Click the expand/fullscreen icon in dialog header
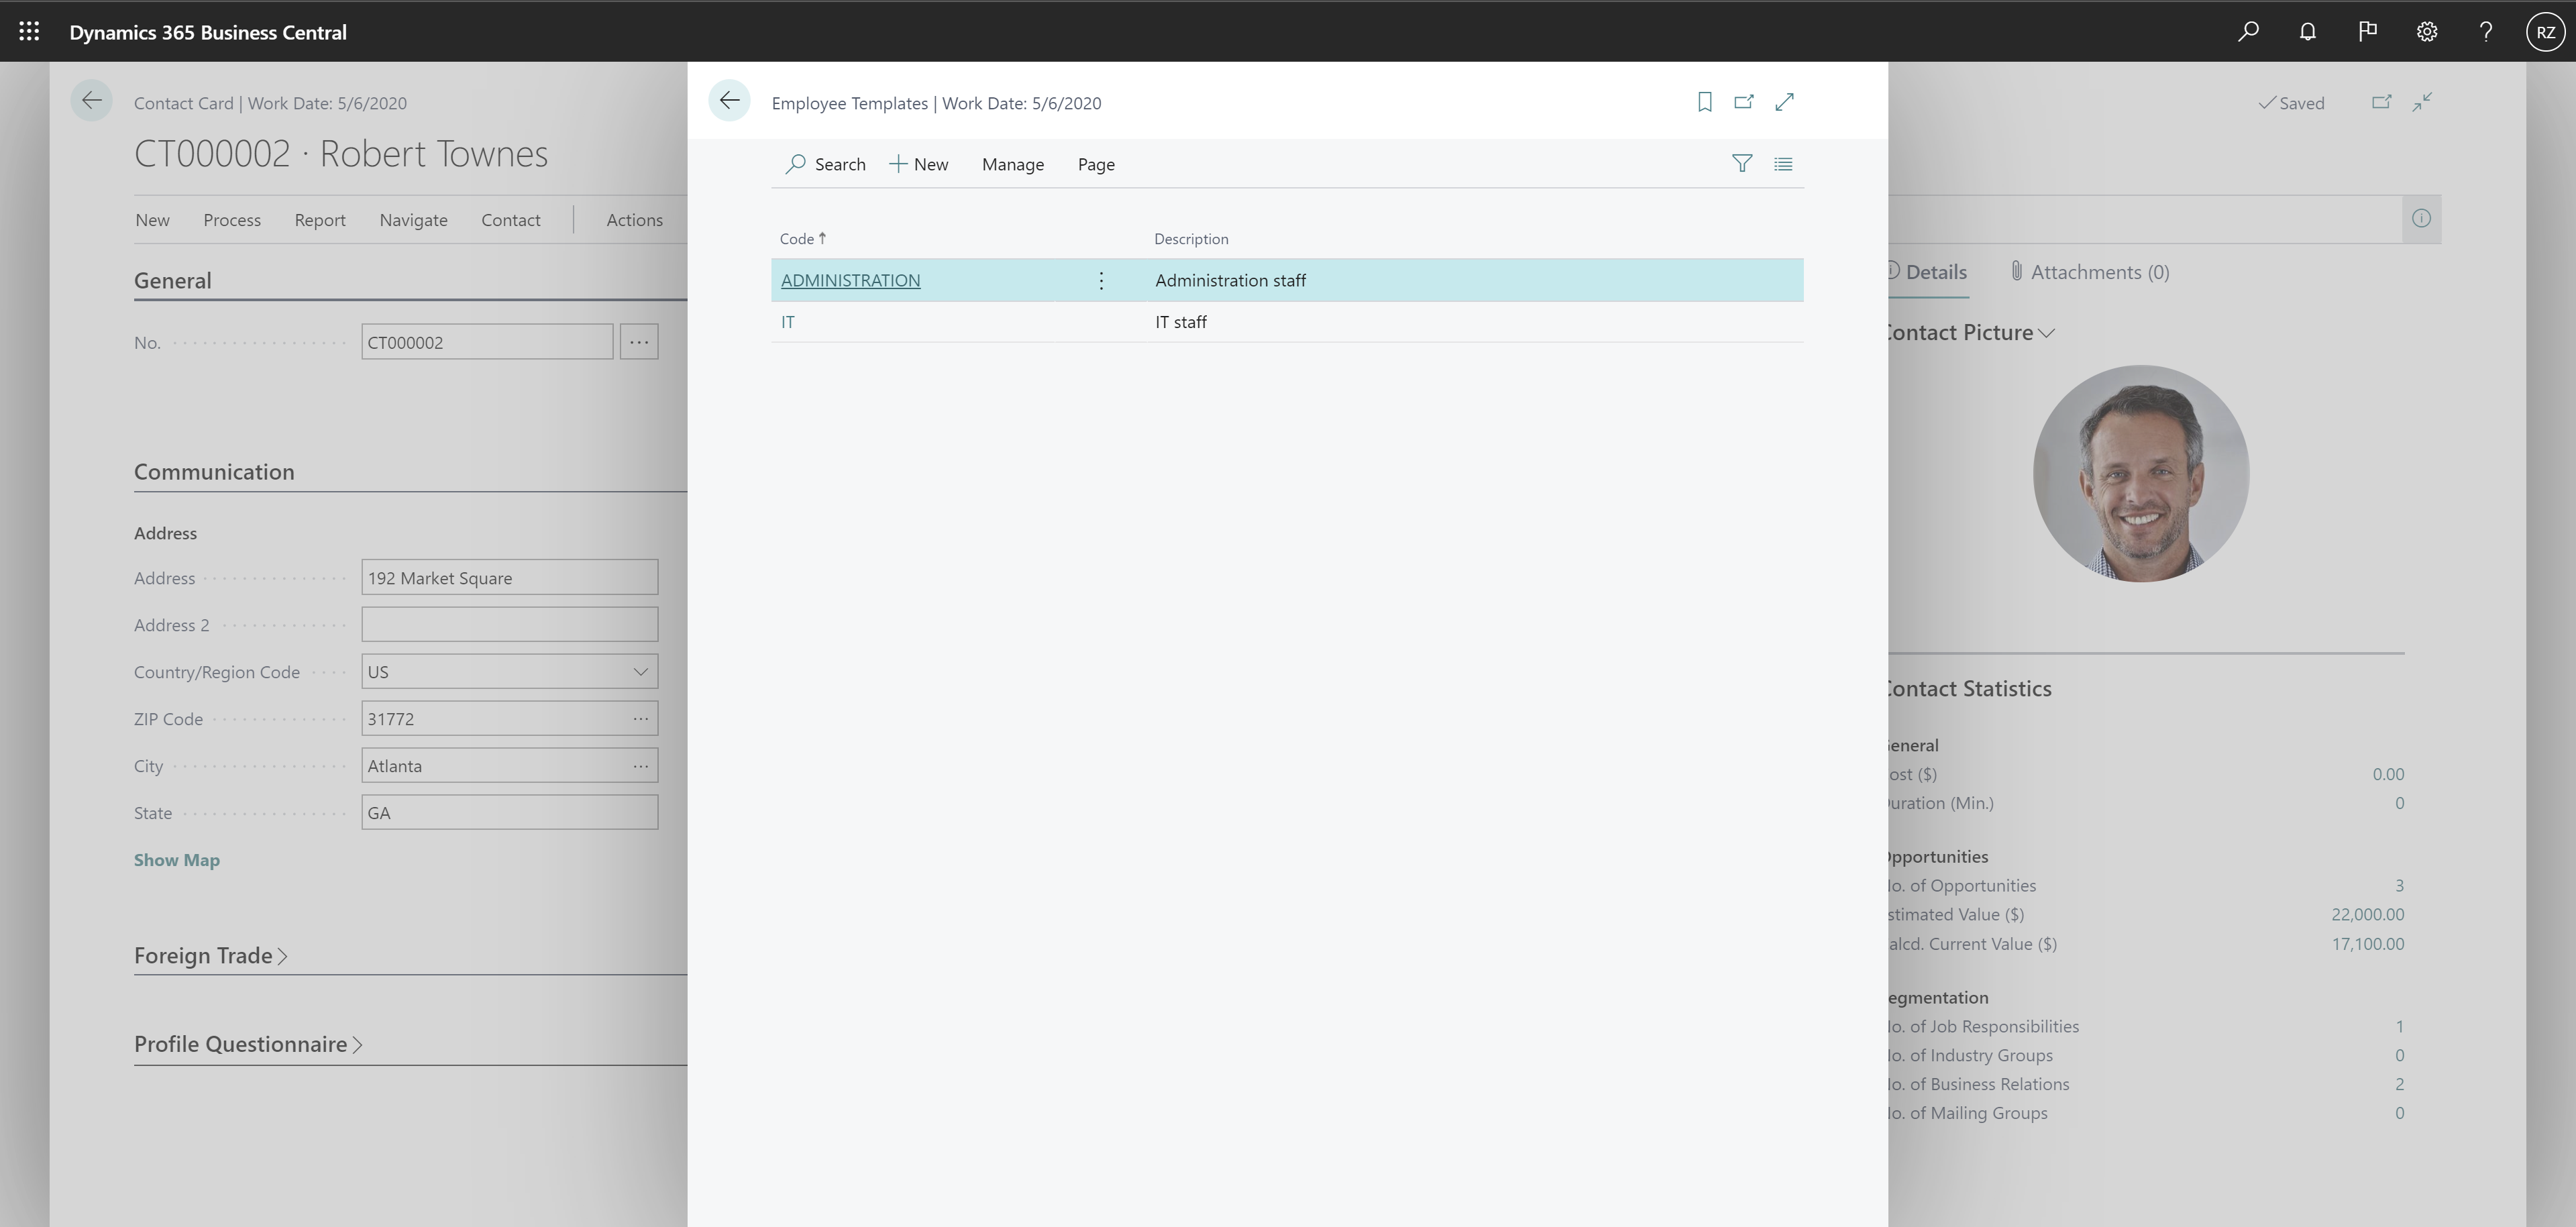The width and height of the screenshot is (2576, 1227). [1786, 102]
